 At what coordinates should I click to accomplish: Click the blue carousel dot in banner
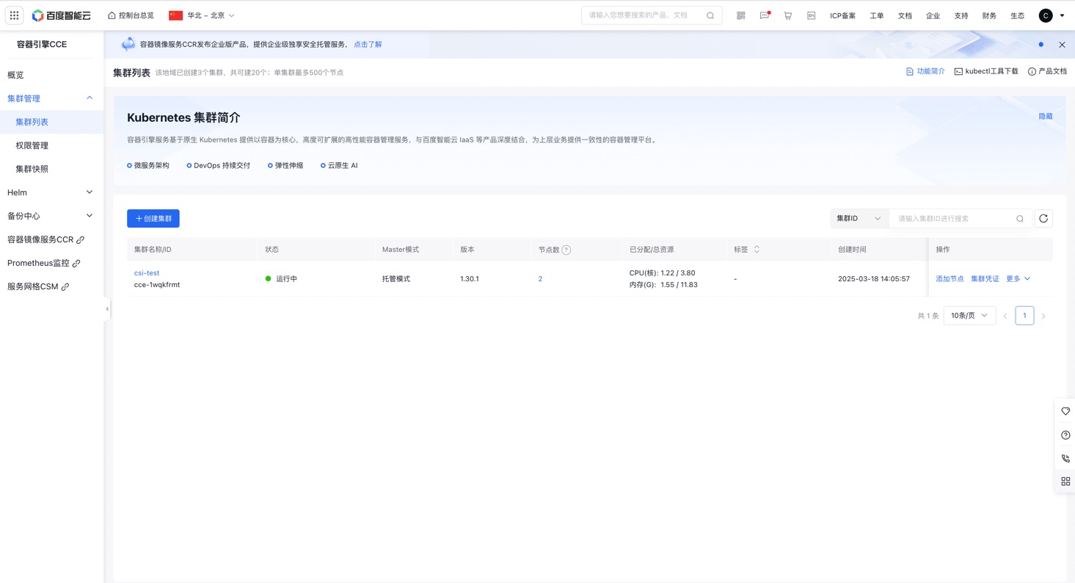1041,45
